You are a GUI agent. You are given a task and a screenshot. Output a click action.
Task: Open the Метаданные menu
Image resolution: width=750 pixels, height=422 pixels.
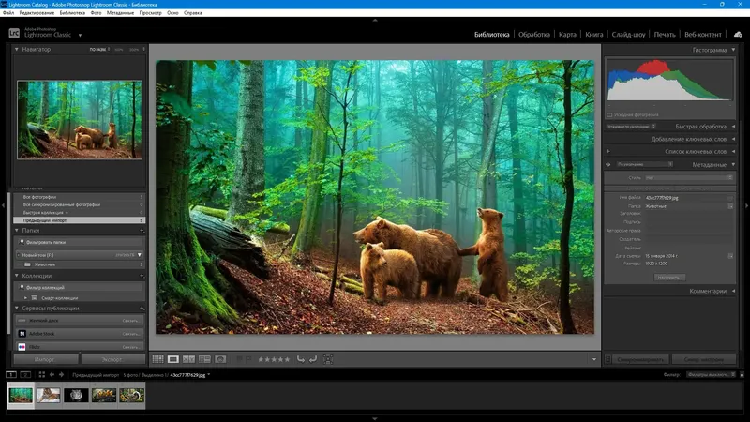(x=120, y=13)
